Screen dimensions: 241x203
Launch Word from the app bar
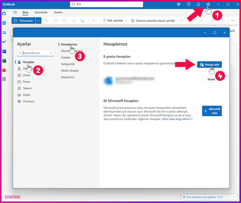(x=4, y=51)
